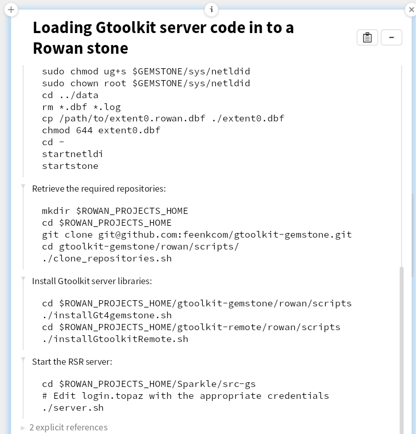Viewport: 416px width, 434px height.
Task: Collapse the 'Retrieve the required repositories' snippet
Action: tap(23, 187)
